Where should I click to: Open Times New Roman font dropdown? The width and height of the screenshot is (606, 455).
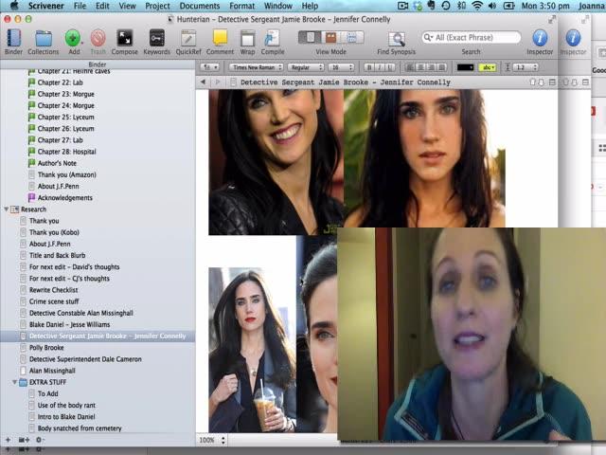[256, 67]
